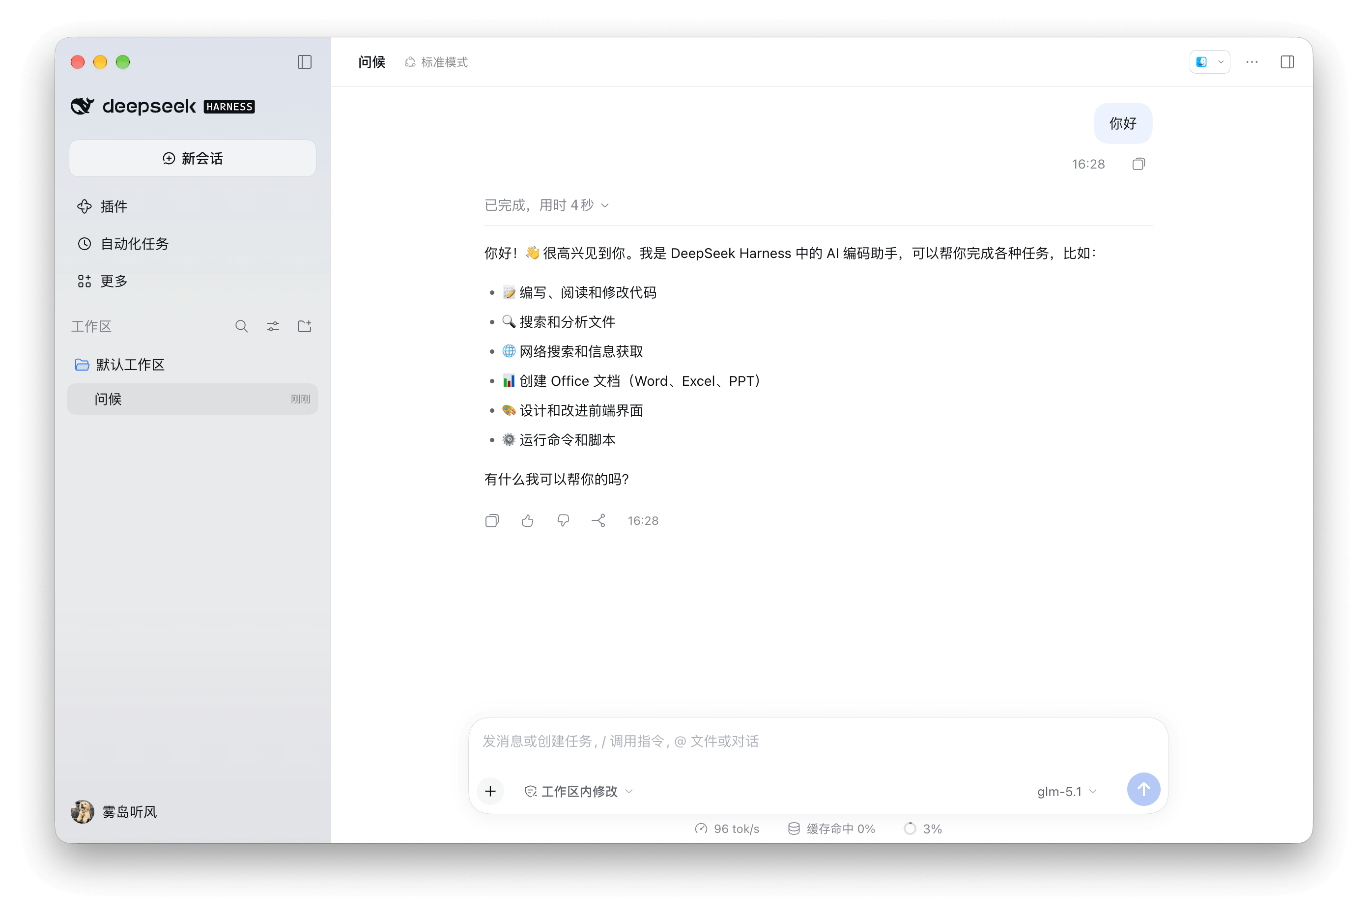Send the message with arrow button
This screenshot has width=1368, height=916.
click(x=1143, y=790)
